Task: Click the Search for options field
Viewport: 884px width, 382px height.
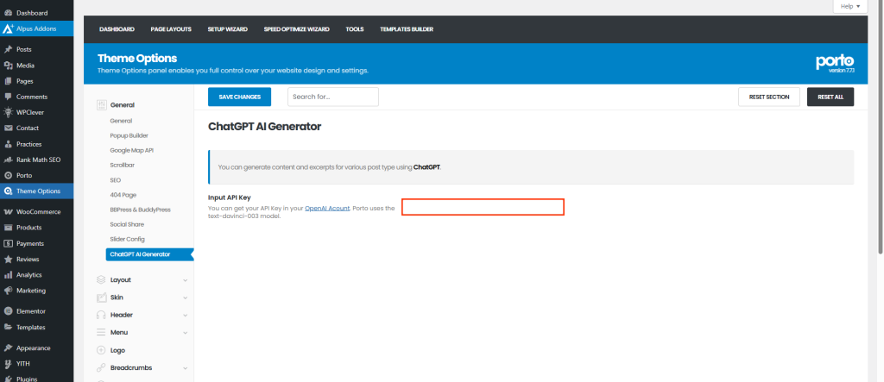Action: [x=332, y=97]
